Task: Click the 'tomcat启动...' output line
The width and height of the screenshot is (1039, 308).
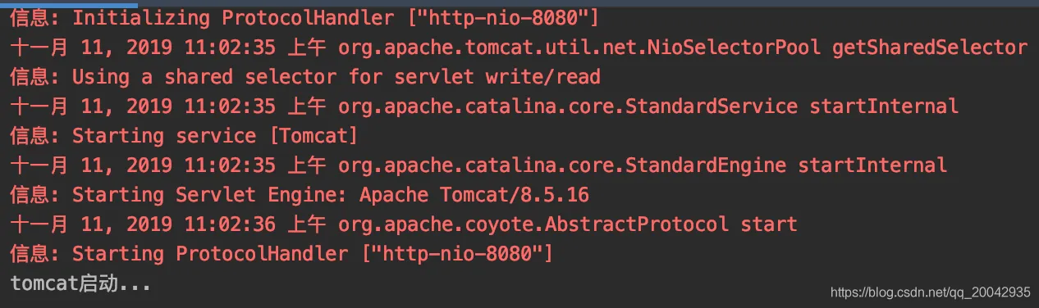Action: (x=80, y=283)
